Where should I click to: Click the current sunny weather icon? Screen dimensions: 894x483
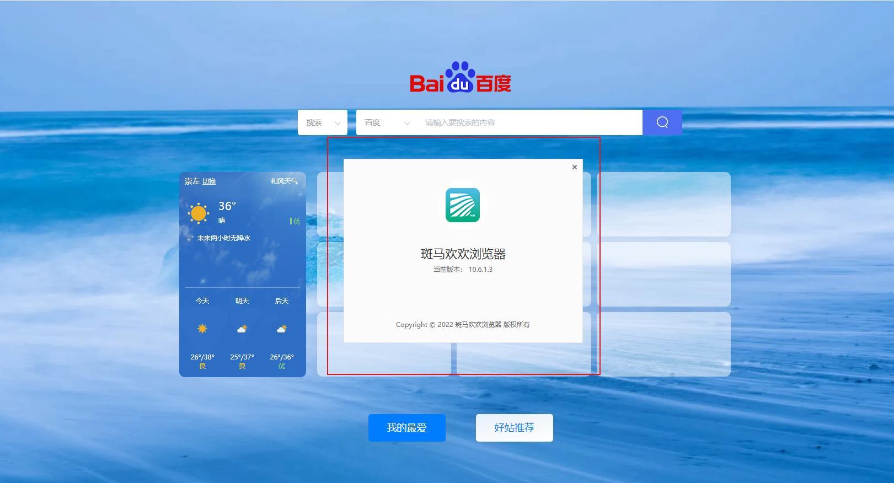pos(198,213)
